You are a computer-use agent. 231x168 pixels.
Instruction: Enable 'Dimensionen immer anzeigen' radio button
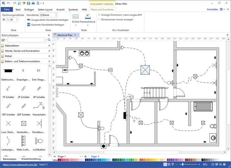(99, 20)
